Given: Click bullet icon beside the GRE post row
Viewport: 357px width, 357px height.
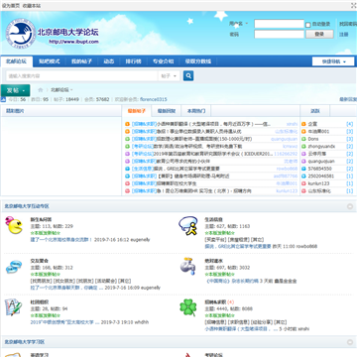Looking at the screenshot, I should pyautogui.click(x=127, y=169).
